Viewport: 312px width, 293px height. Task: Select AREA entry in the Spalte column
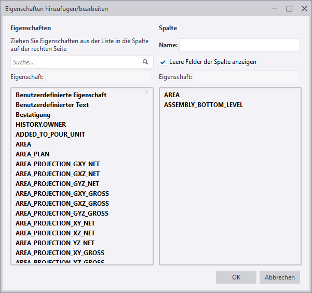pyautogui.click(x=172, y=95)
